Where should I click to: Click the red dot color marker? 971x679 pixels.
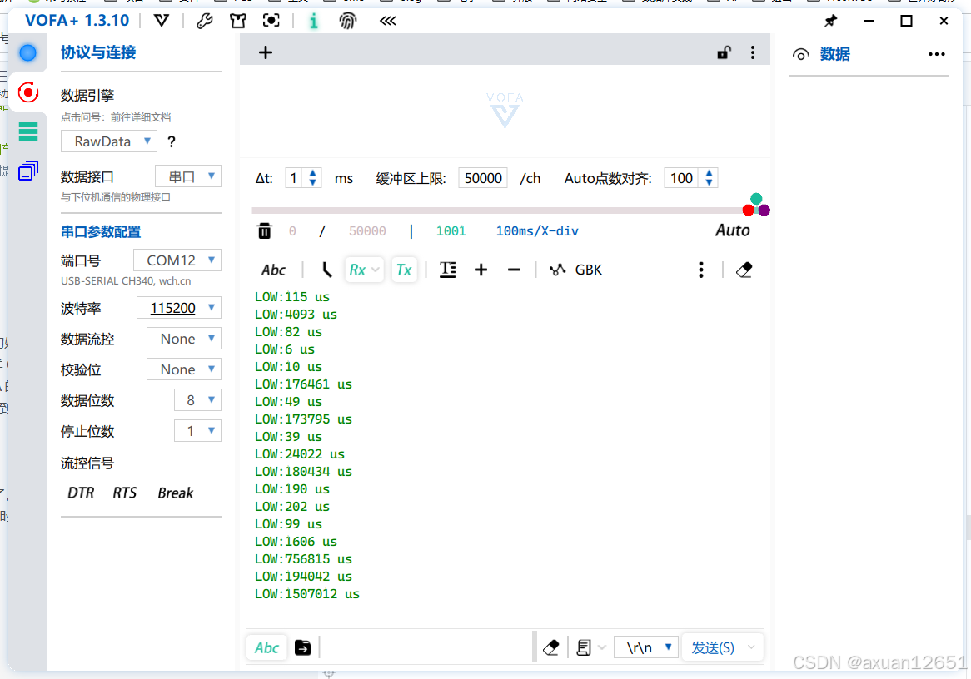pos(748,211)
